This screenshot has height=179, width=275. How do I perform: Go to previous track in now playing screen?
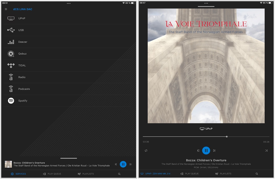198,151
